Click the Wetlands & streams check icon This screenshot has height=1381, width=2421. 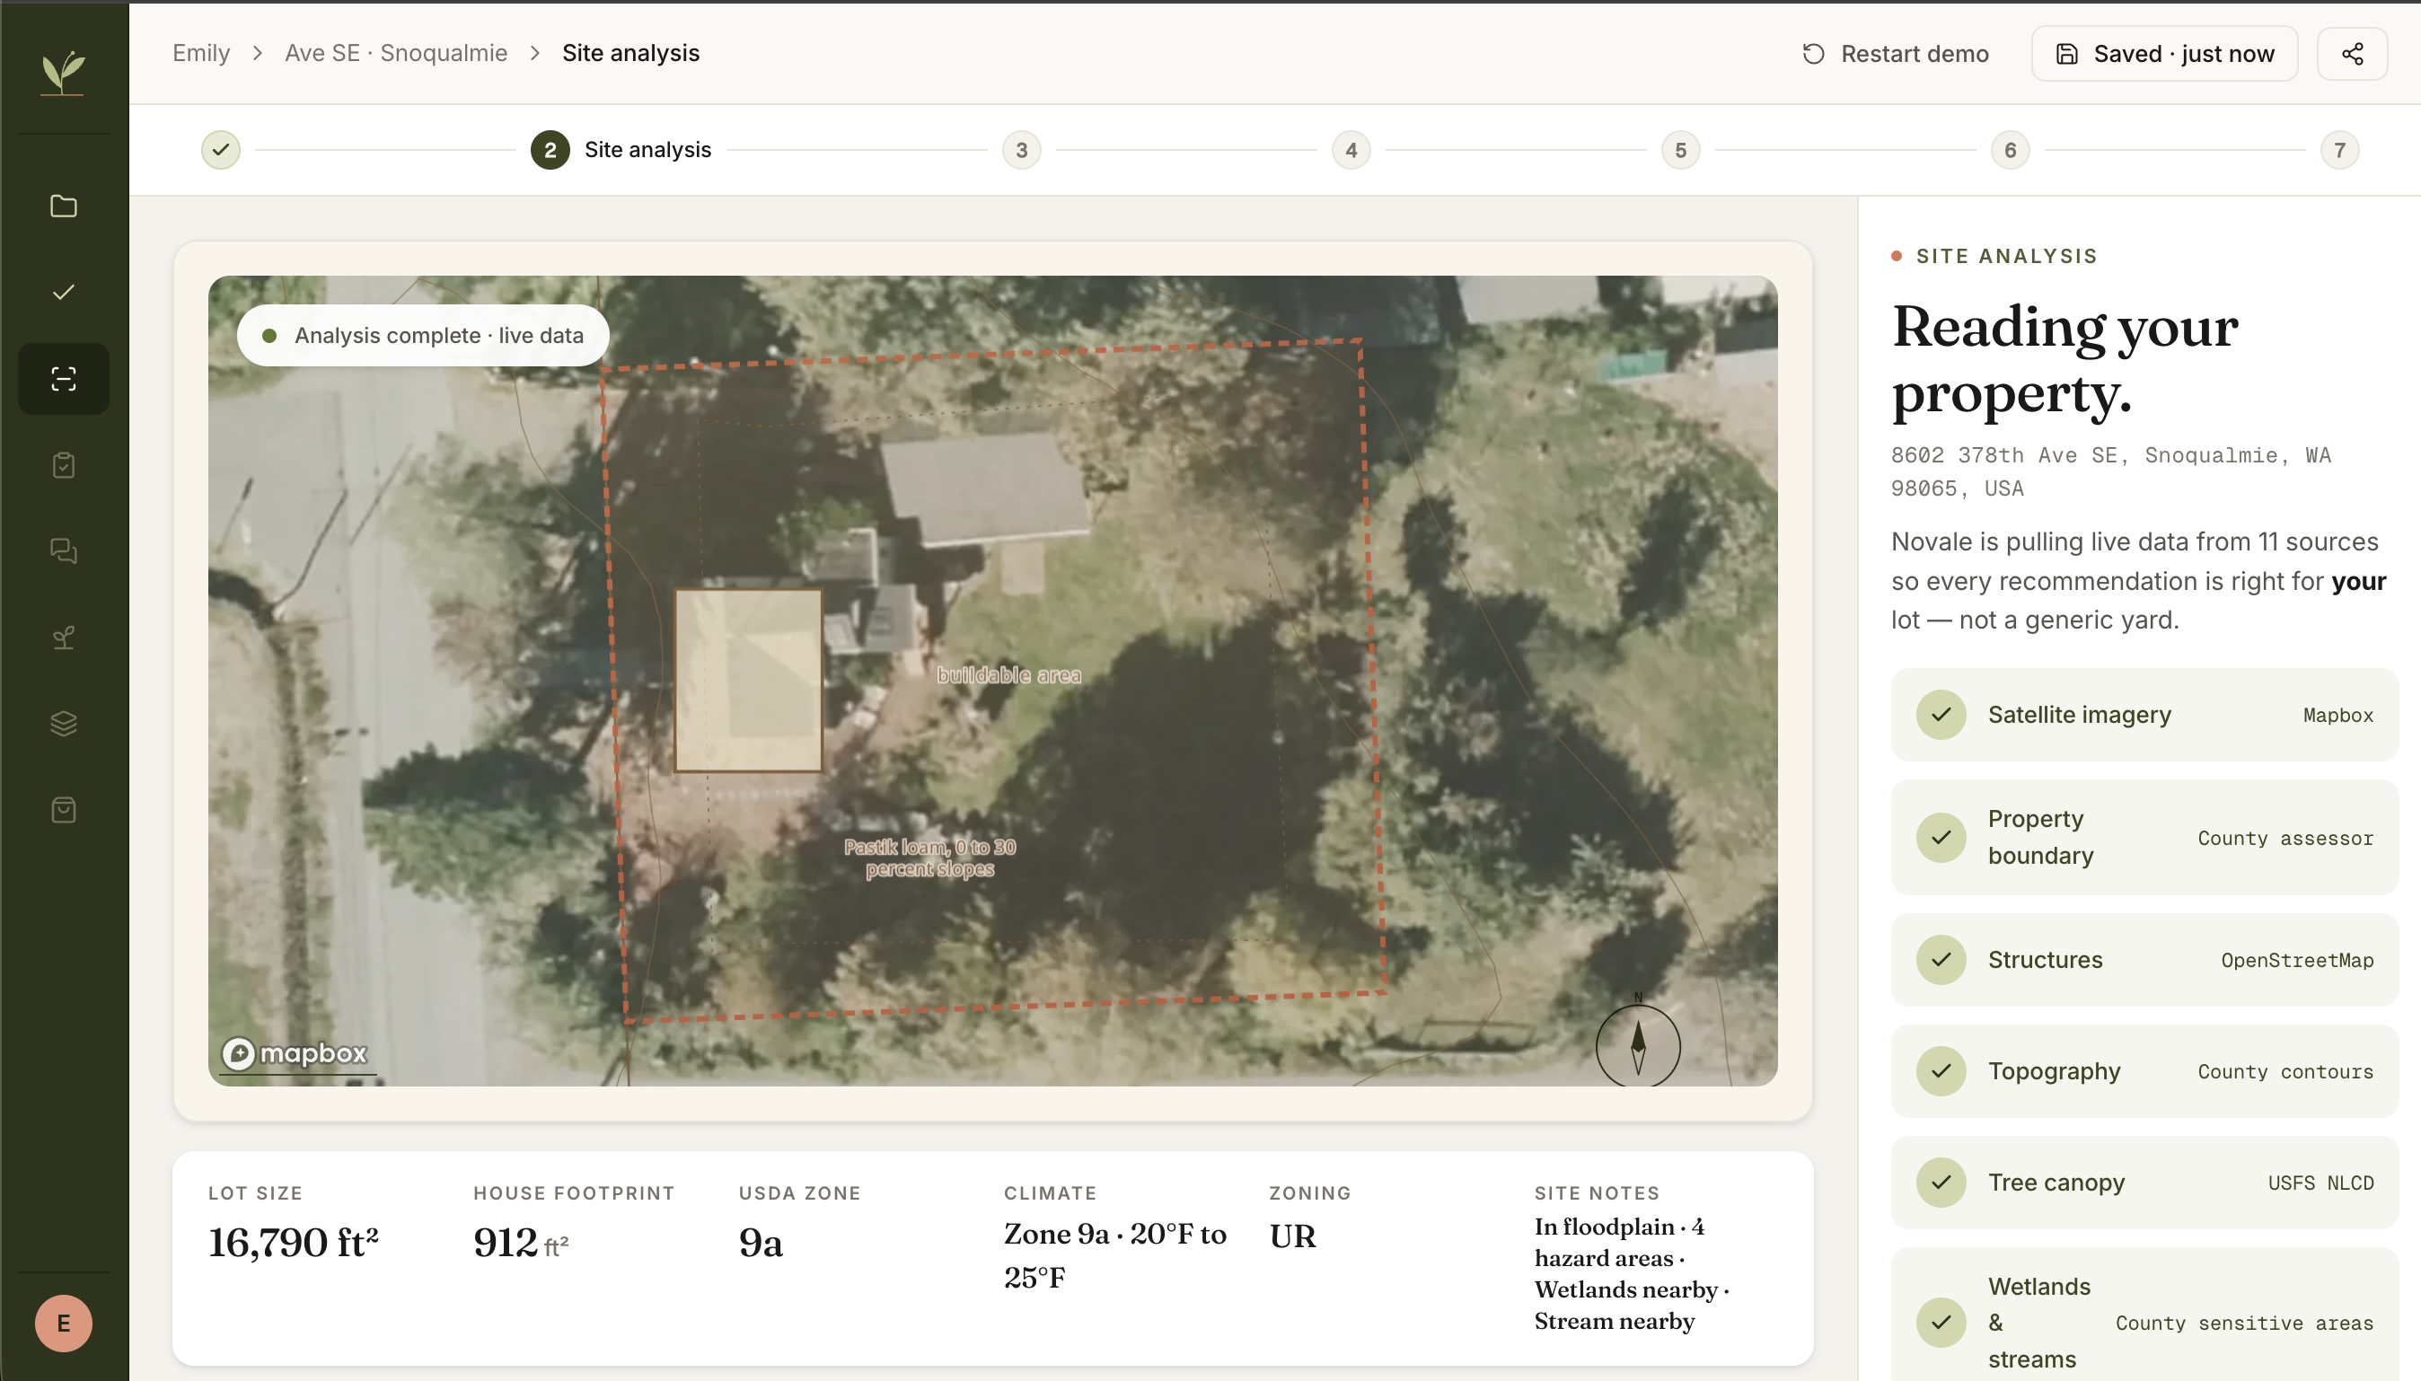coord(1941,1323)
